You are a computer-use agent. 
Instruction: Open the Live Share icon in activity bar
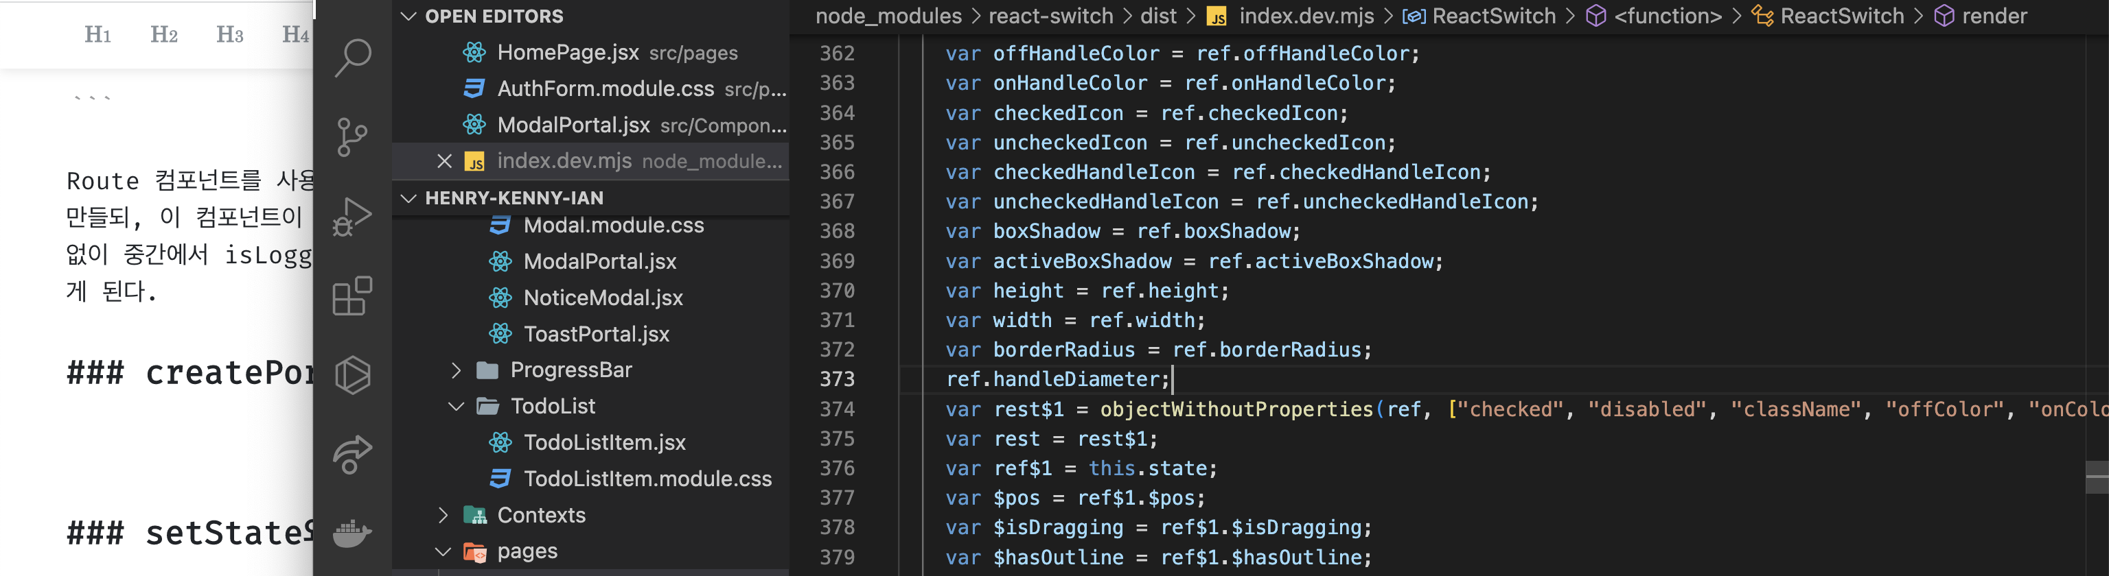[353, 454]
